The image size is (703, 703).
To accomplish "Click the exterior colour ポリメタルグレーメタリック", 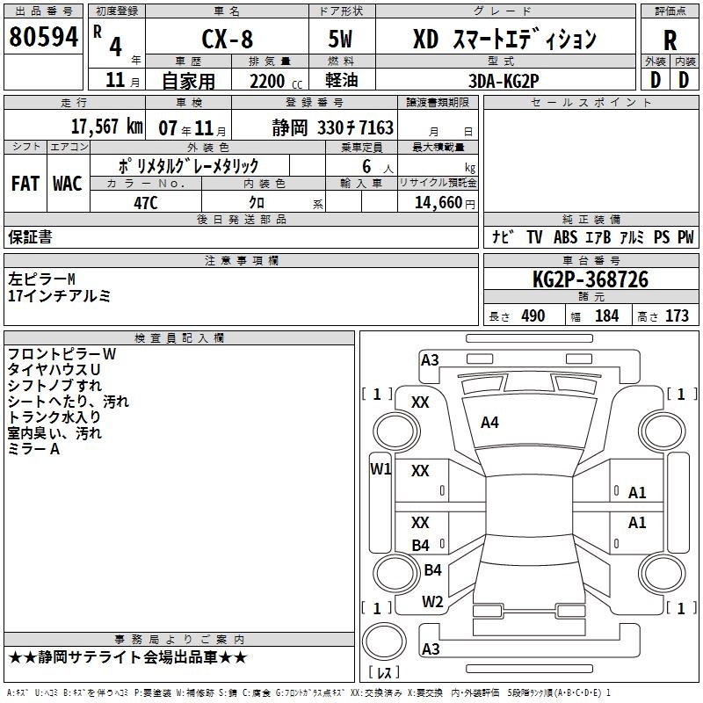I will (x=189, y=166).
